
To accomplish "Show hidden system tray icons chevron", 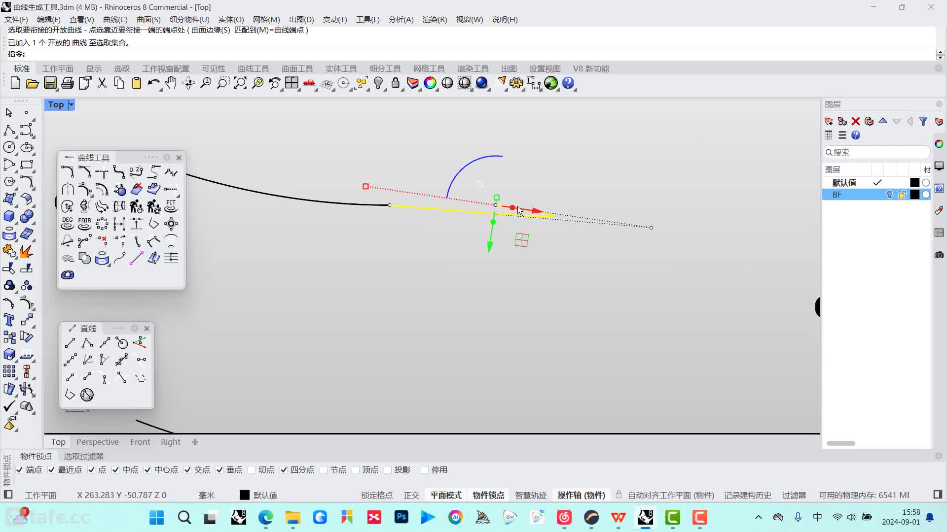I will coord(759,517).
